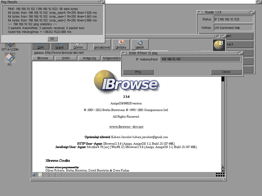Dismiss Ping Results with OK
Image resolution: width=262 pixels, height=196 pixels.
click(52, 39)
